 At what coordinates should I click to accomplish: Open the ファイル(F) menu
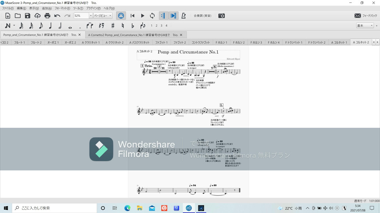click(8, 8)
